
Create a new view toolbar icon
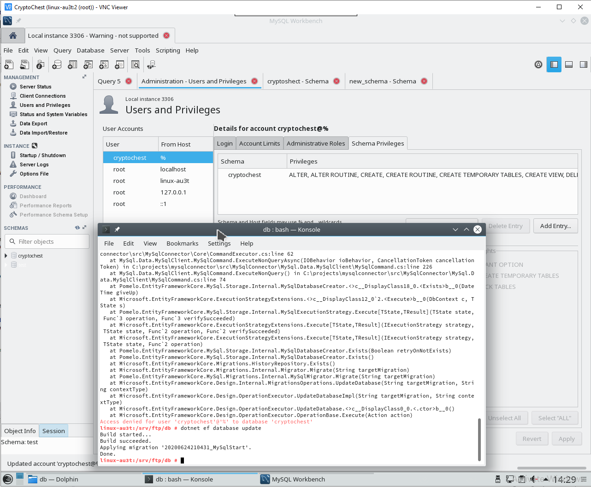click(88, 65)
